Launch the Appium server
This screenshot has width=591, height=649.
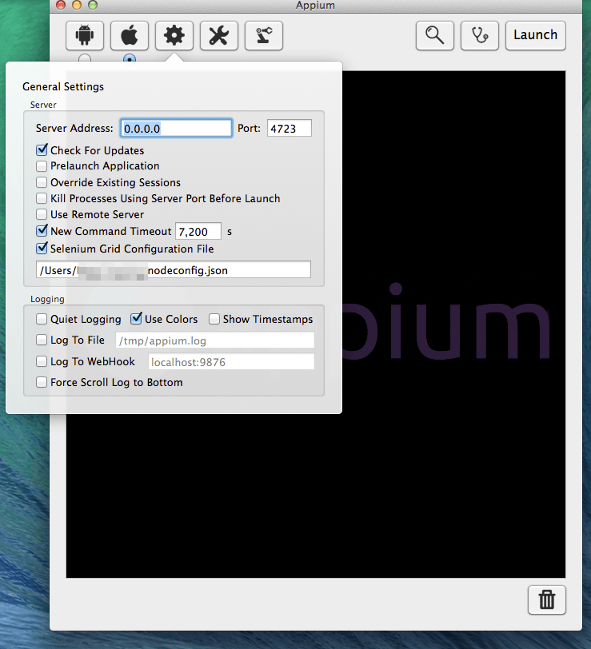click(x=536, y=36)
